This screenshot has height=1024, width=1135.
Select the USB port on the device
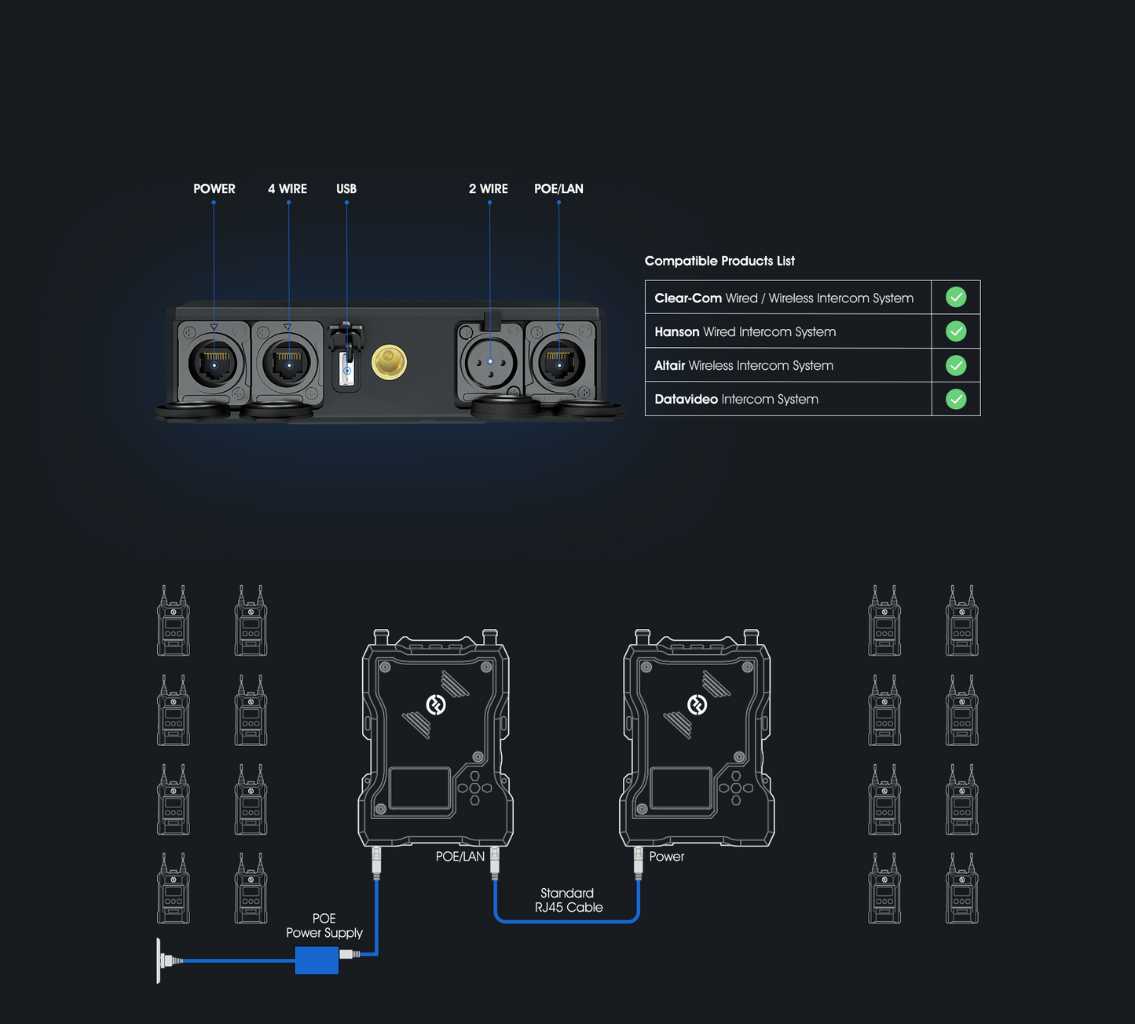(x=346, y=368)
